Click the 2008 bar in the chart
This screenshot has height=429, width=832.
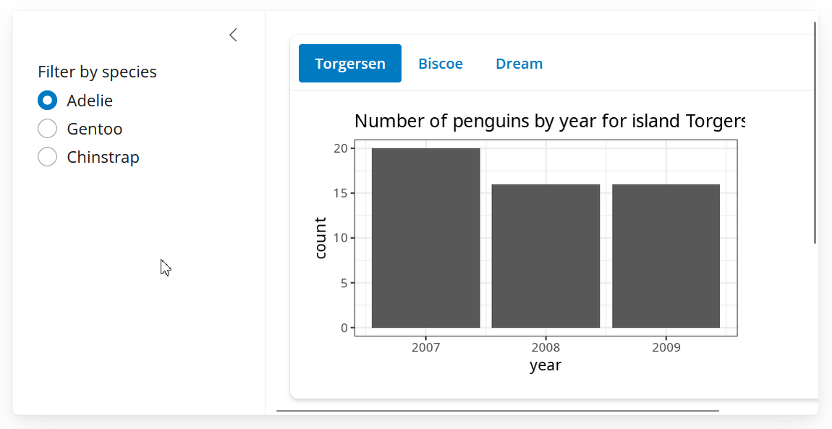click(x=546, y=256)
